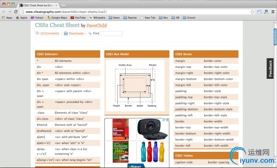Click the screen capture extension icon
Image resolution: width=277 pixels, height=168 pixels.
pyautogui.click(x=259, y=12)
